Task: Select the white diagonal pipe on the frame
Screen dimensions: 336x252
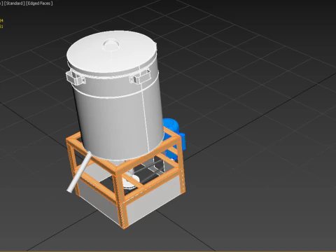Action: [x=79, y=172]
